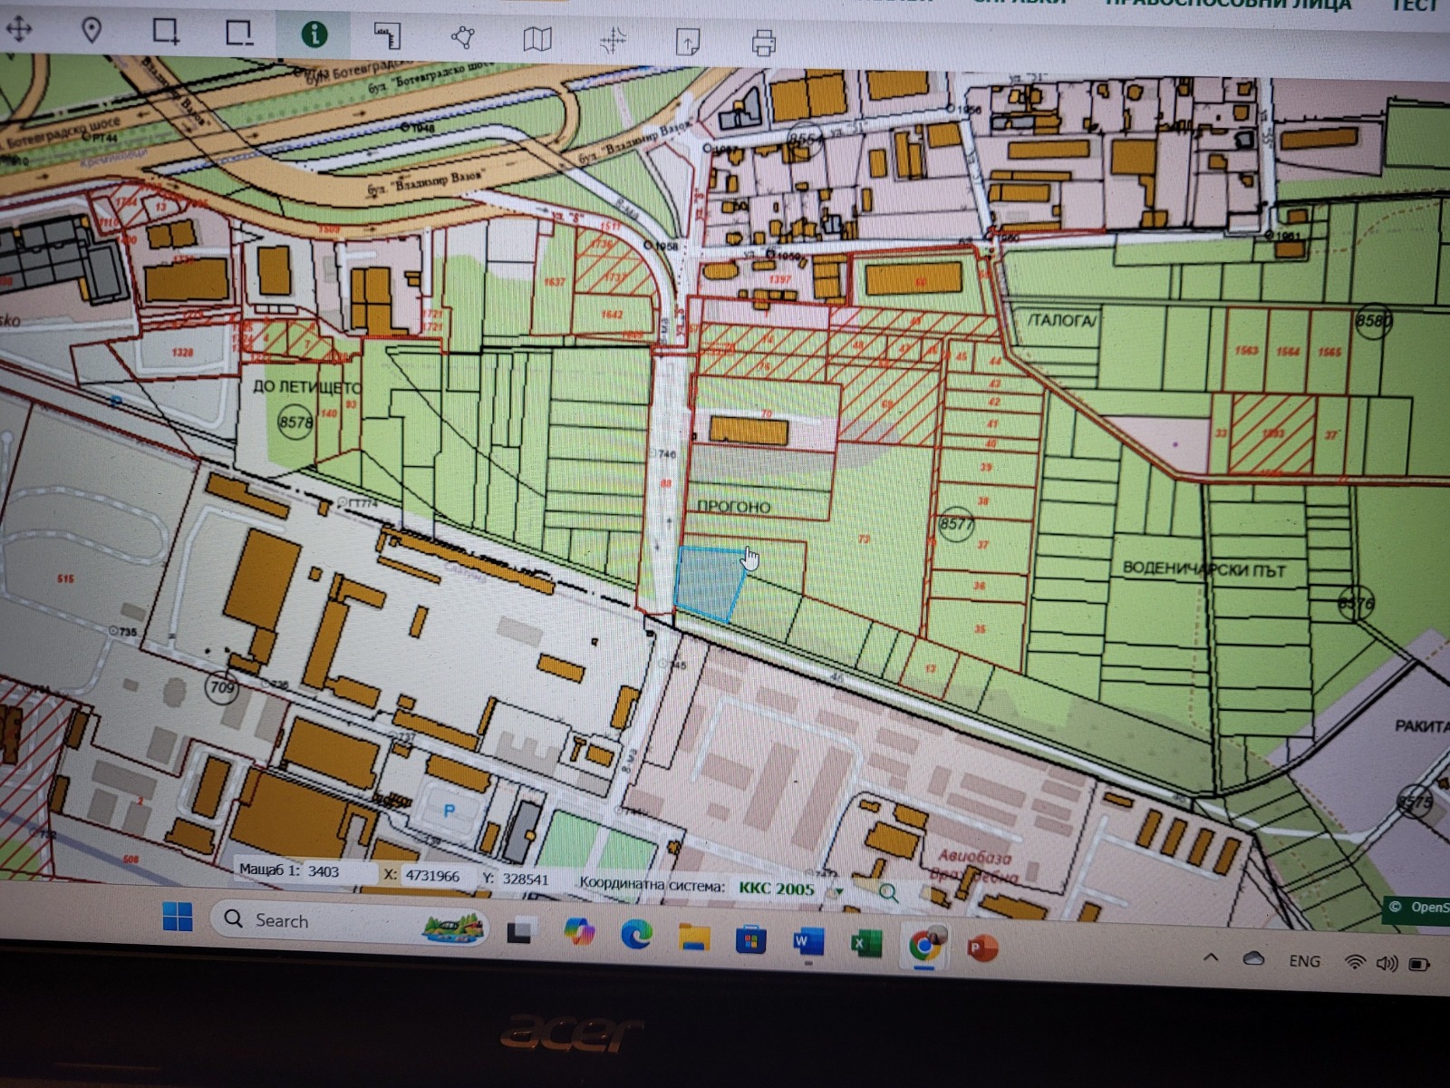Select the ruler measure tool
Image resolution: width=1450 pixels, height=1088 pixels.
388,36
